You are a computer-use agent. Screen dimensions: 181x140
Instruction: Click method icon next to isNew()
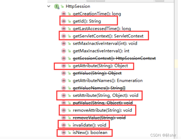click(x=64, y=132)
